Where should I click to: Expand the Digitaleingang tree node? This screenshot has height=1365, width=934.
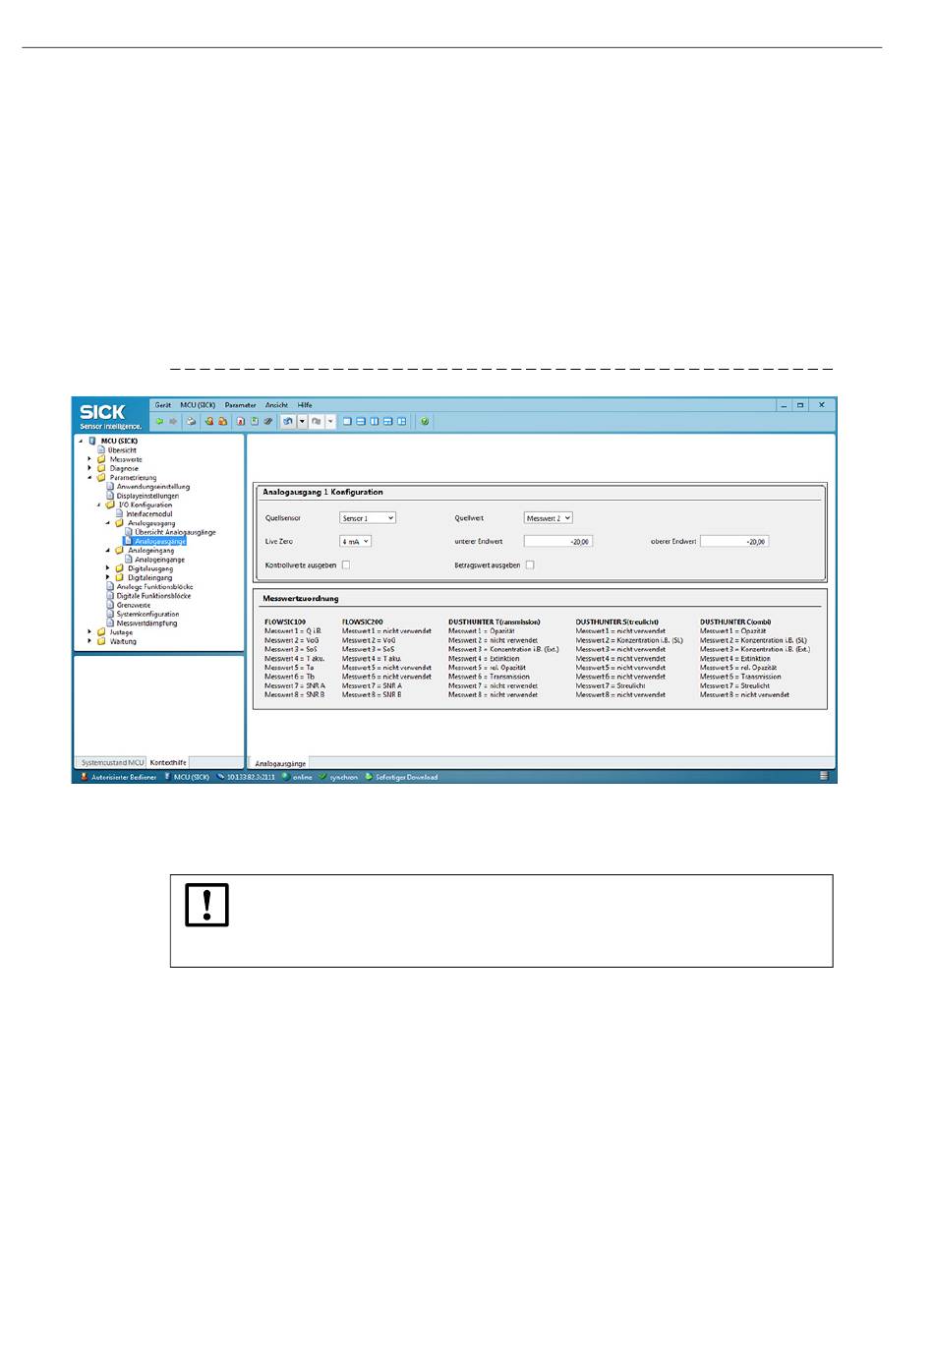108,577
